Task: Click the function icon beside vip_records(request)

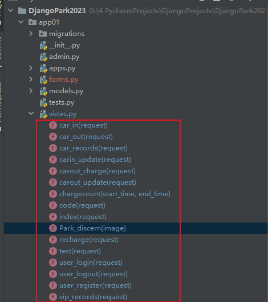Action: click(x=53, y=297)
